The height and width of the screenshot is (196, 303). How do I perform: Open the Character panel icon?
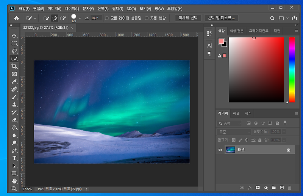coord(209,46)
